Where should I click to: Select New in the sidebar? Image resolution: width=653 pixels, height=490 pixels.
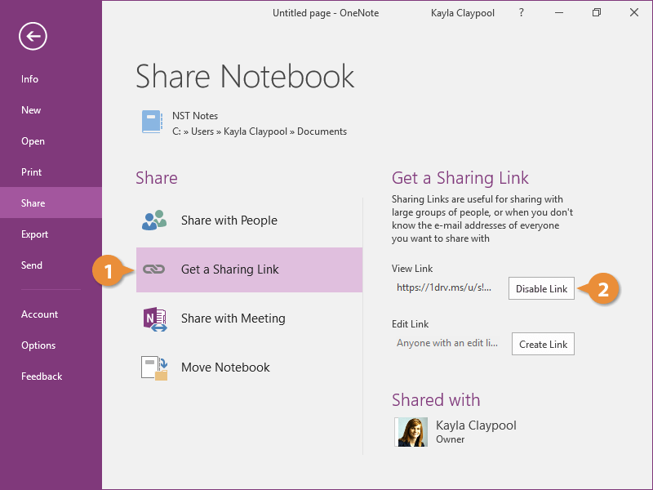coord(31,110)
